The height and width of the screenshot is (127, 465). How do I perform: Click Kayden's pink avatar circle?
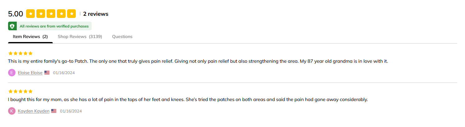[x=12, y=111]
